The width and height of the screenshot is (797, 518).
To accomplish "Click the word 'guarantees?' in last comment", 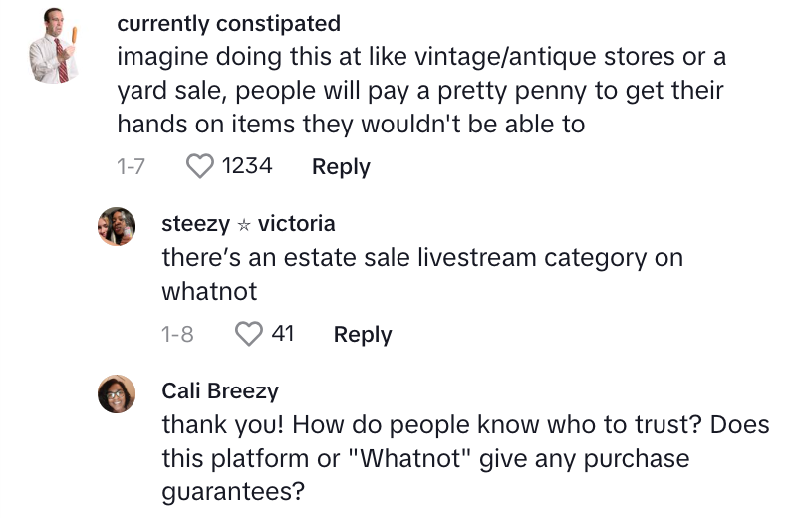I will click(233, 492).
